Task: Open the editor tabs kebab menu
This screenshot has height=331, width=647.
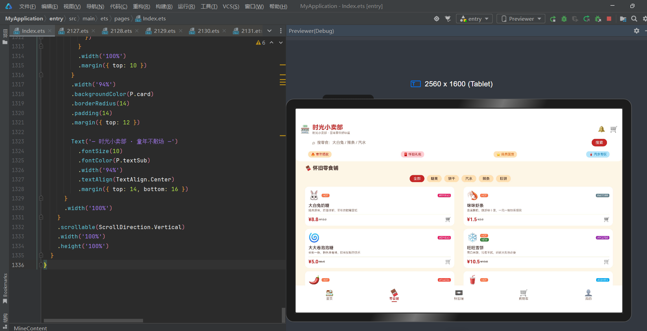Action: tap(280, 31)
